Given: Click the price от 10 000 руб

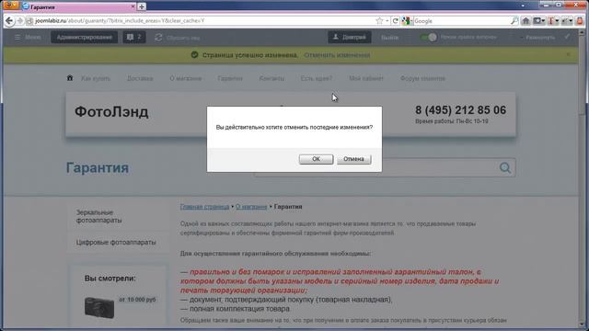Looking at the screenshot, I should pyautogui.click(x=137, y=300).
